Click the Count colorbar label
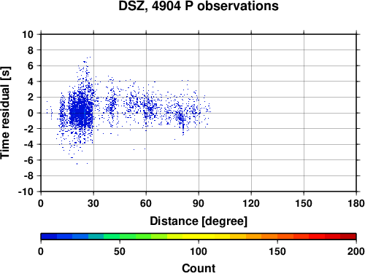Image resolution: width=365 pixels, height=273 pixels. (199, 268)
